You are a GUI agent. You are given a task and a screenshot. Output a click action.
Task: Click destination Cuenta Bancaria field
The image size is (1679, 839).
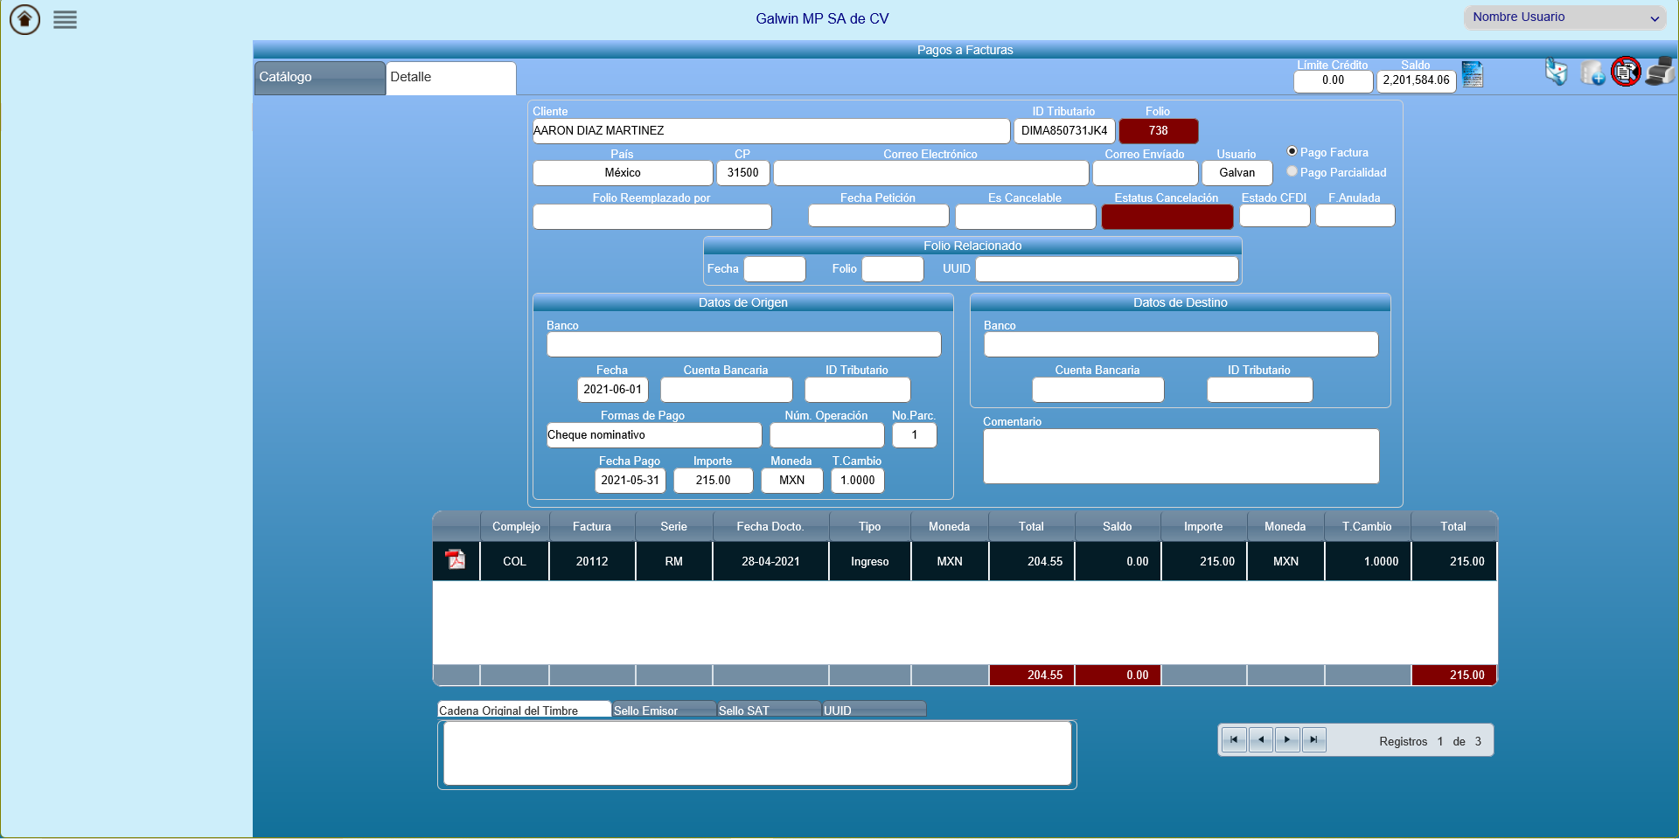[1098, 390]
